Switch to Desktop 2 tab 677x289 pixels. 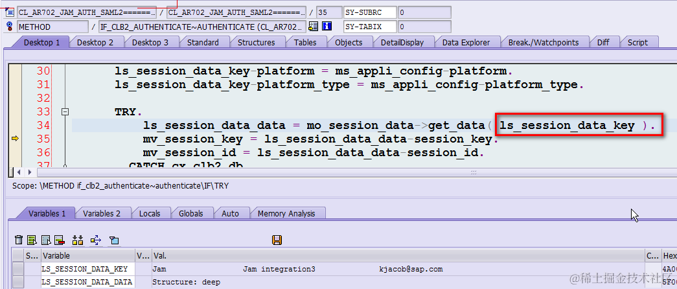point(95,42)
